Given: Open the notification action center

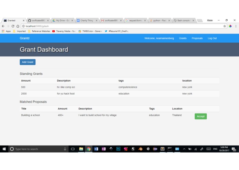Looking at the screenshot, I should [x=234, y=149].
